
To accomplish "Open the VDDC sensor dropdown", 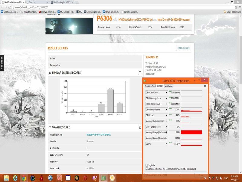I will (166, 144).
